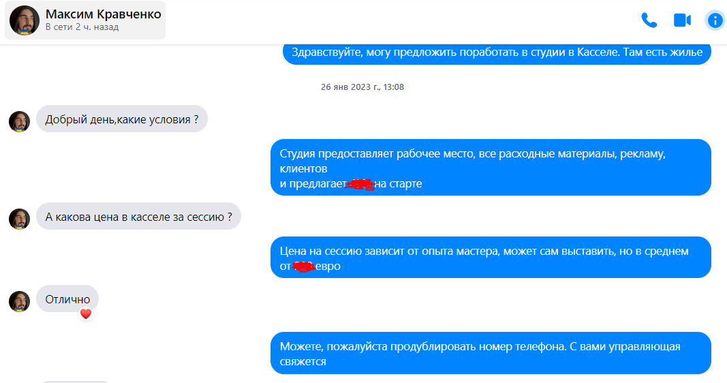The image size is (727, 383).
Task: Select the 'Добрый день,какие условия ?' message bubble
Action: [x=122, y=119]
